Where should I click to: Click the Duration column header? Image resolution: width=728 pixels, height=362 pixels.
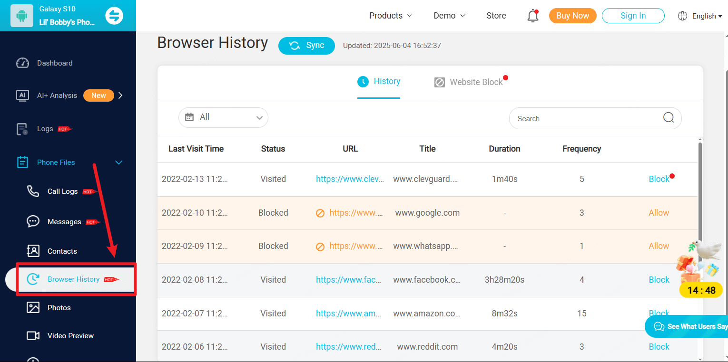tap(504, 149)
